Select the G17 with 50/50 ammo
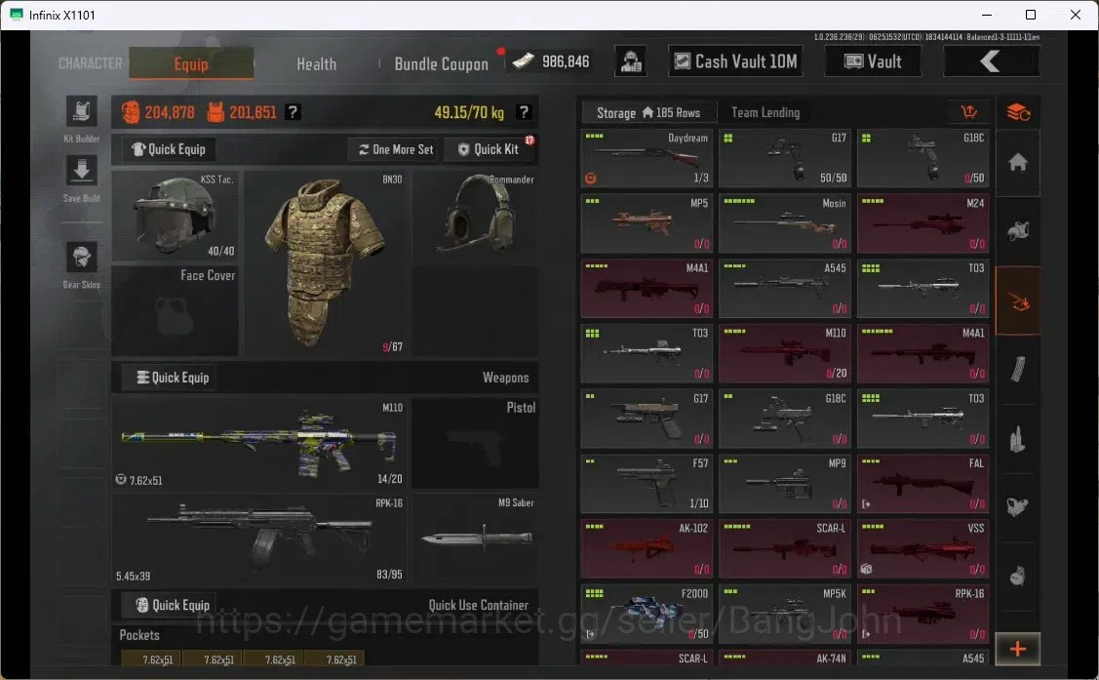Viewport: 1099px width, 680px height. [x=784, y=158]
